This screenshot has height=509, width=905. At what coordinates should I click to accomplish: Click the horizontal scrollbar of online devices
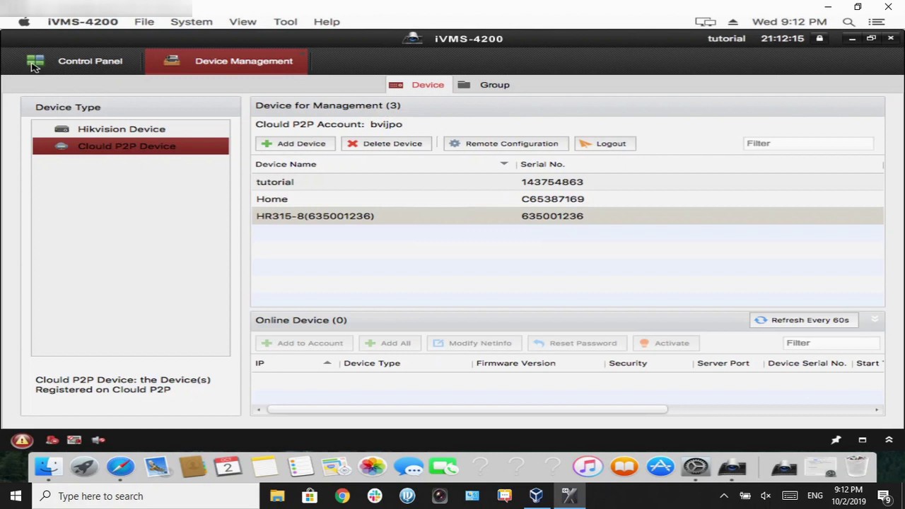[467, 409]
